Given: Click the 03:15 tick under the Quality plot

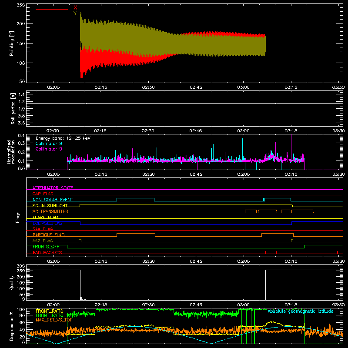Looking at the screenshot, I should click(291, 305).
